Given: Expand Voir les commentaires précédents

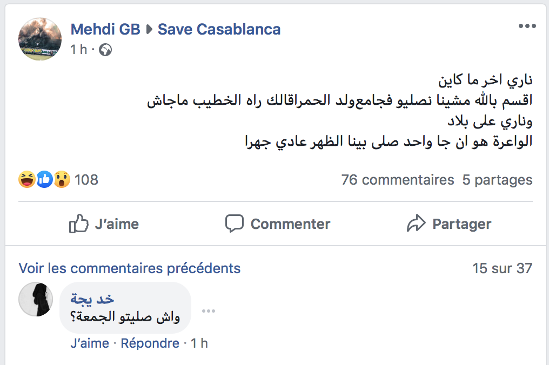Looking at the screenshot, I should [x=130, y=268].
